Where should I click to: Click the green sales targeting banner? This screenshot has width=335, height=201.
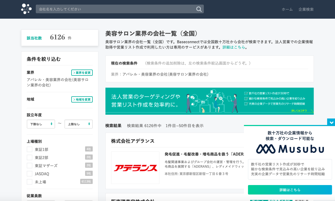click(209, 101)
